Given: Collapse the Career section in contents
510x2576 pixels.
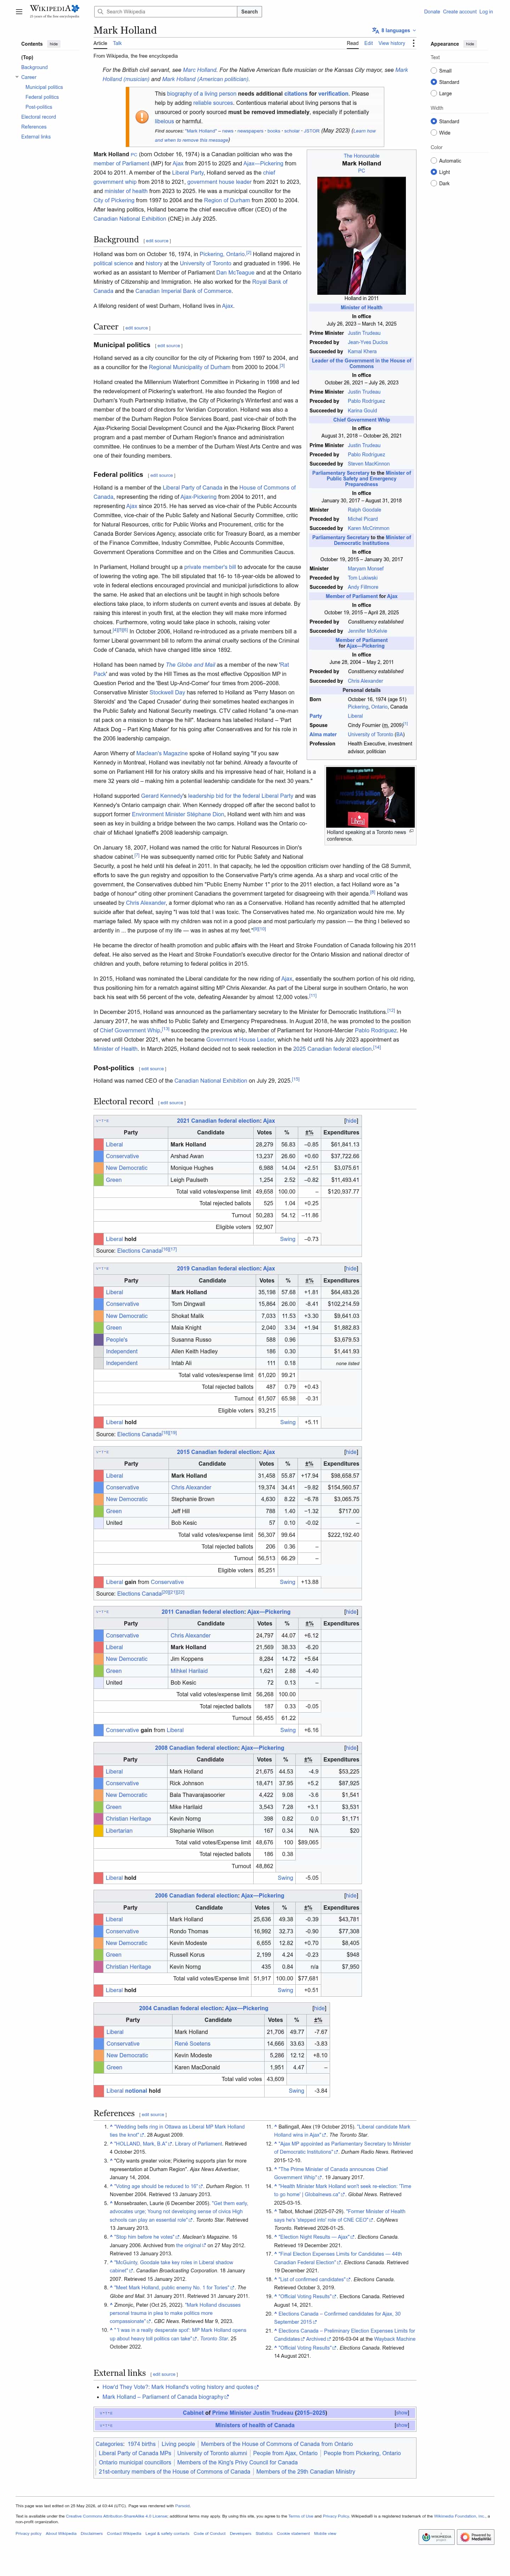Looking at the screenshot, I should (x=17, y=77).
